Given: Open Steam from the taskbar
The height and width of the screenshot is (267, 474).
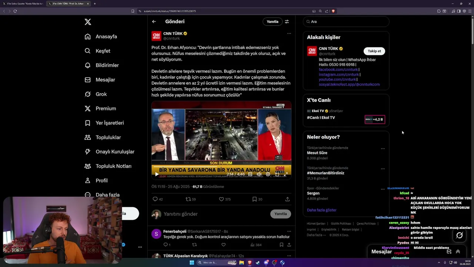Looking at the screenshot, I should (x=258, y=263).
